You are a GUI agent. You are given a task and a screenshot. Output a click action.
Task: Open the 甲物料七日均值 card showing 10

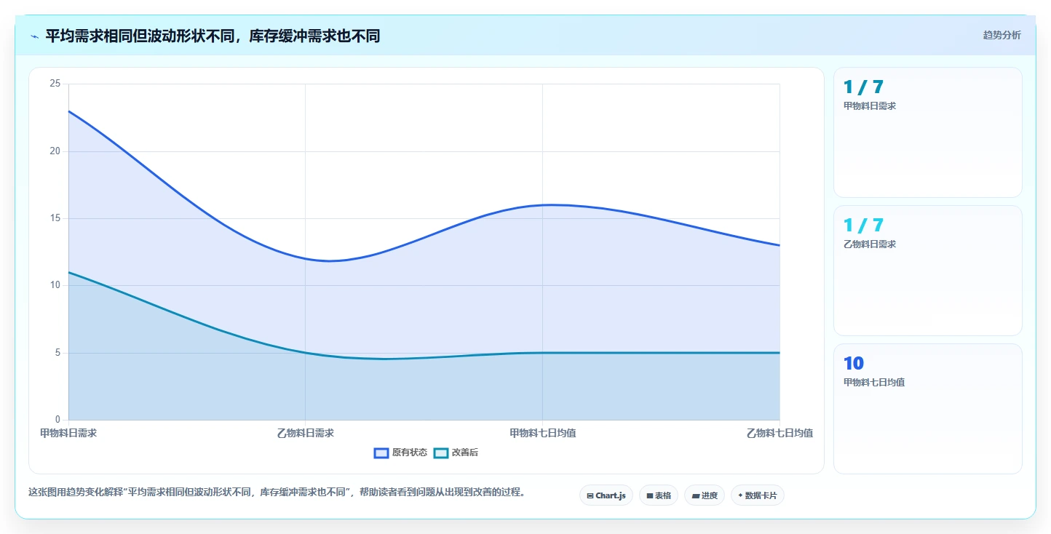pos(928,409)
